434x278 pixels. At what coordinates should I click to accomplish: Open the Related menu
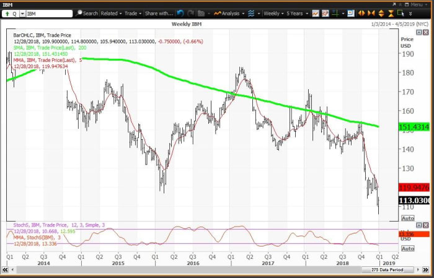coord(111,12)
